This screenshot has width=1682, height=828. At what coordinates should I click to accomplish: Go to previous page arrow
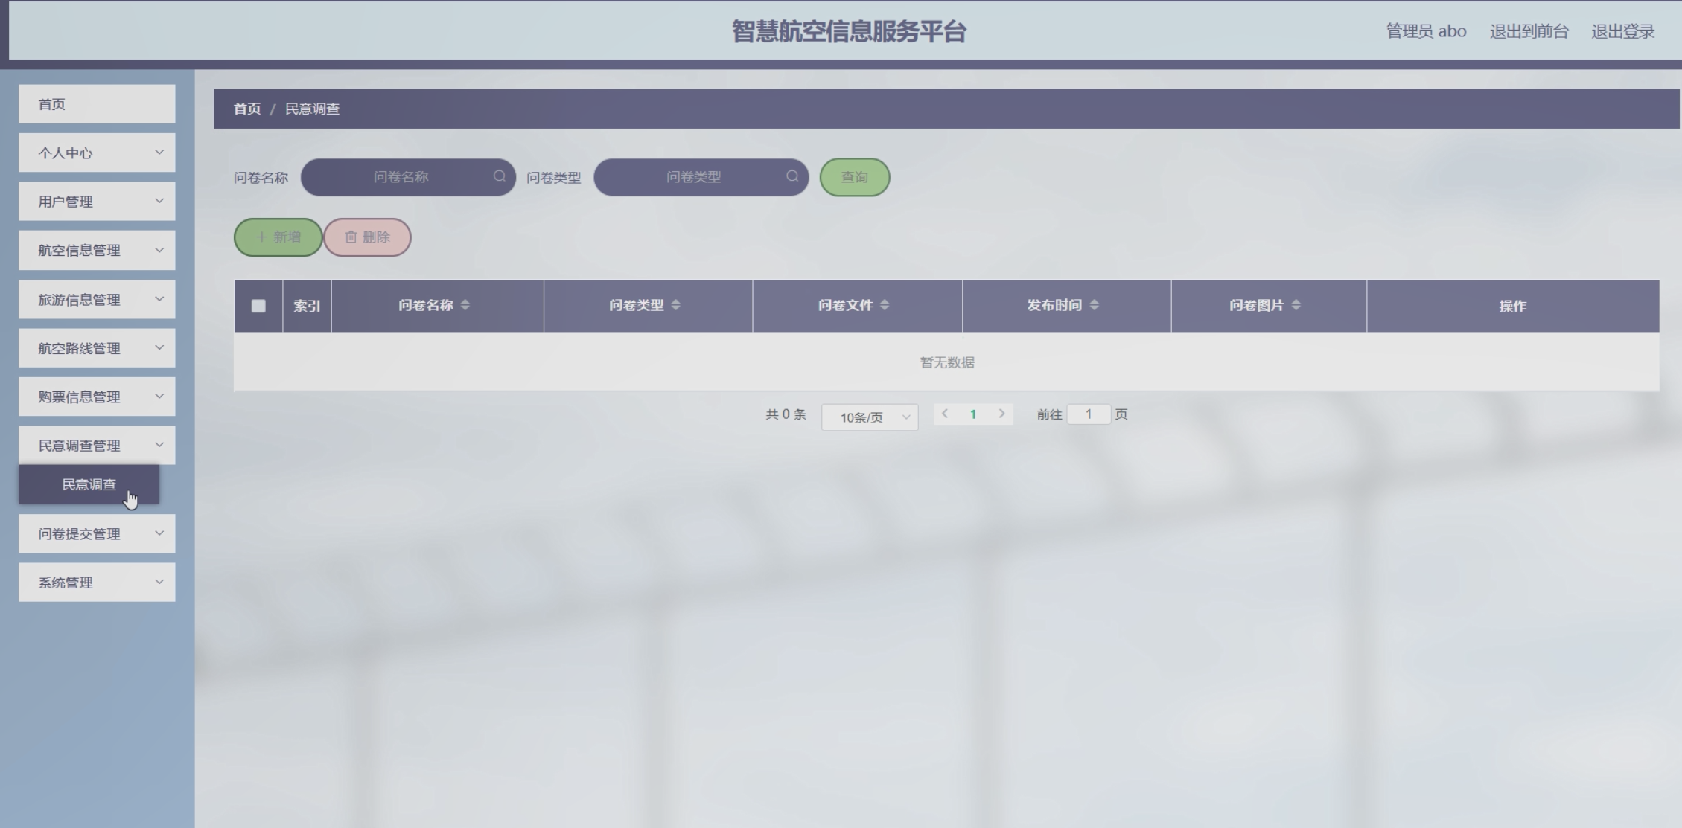pos(945,414)
